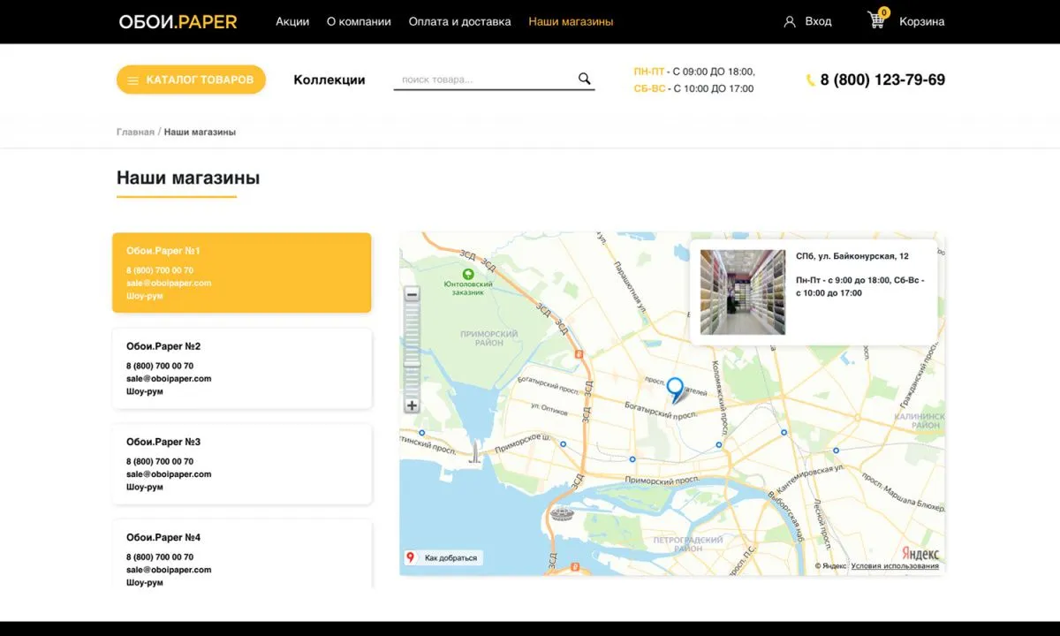Screen dimensions: 1060x636
Task: Go to Оплата и доставка page
Action: [459, 21]
